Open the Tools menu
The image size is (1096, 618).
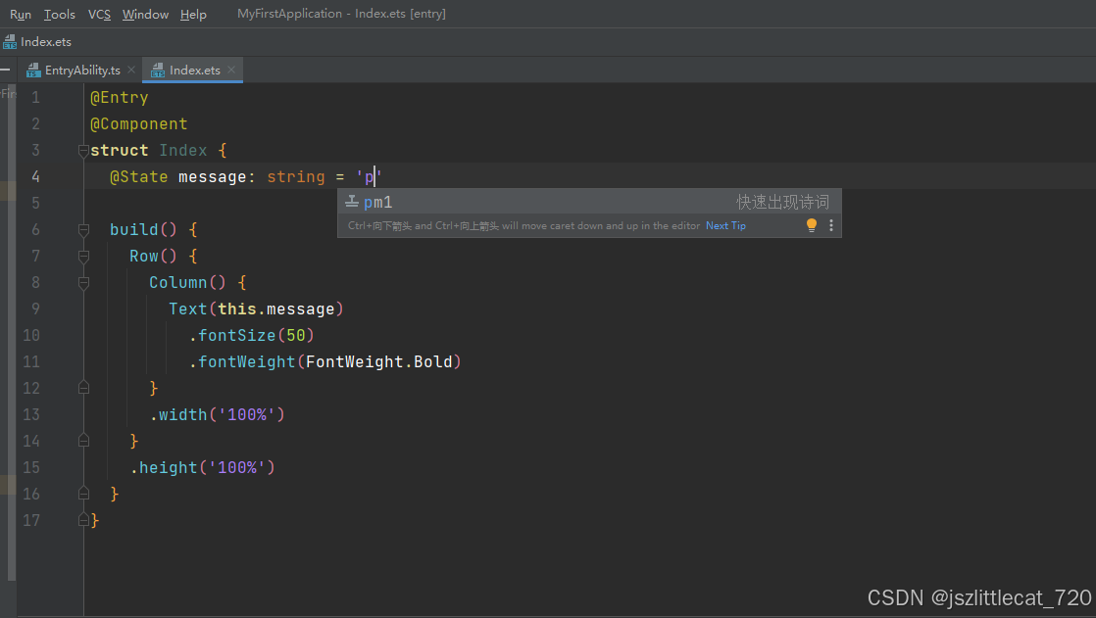click(60, 14)
